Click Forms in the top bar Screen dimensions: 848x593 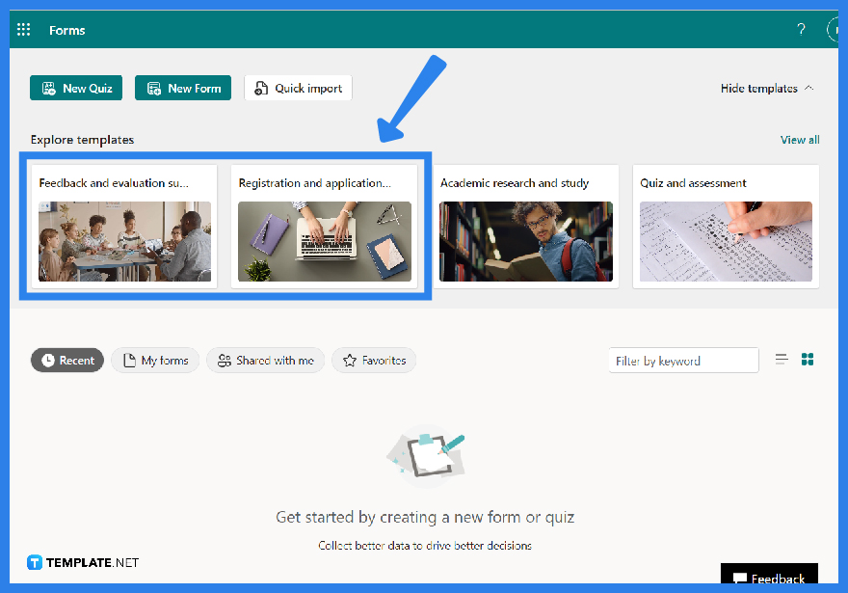click(66, 30)
